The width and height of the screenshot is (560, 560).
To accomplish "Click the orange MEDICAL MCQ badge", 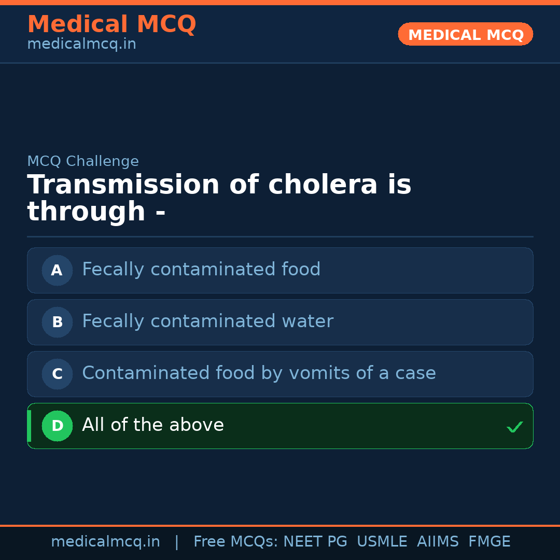I will 466,34.
